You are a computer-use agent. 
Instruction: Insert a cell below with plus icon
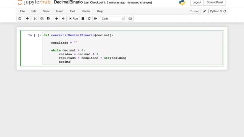27,19
